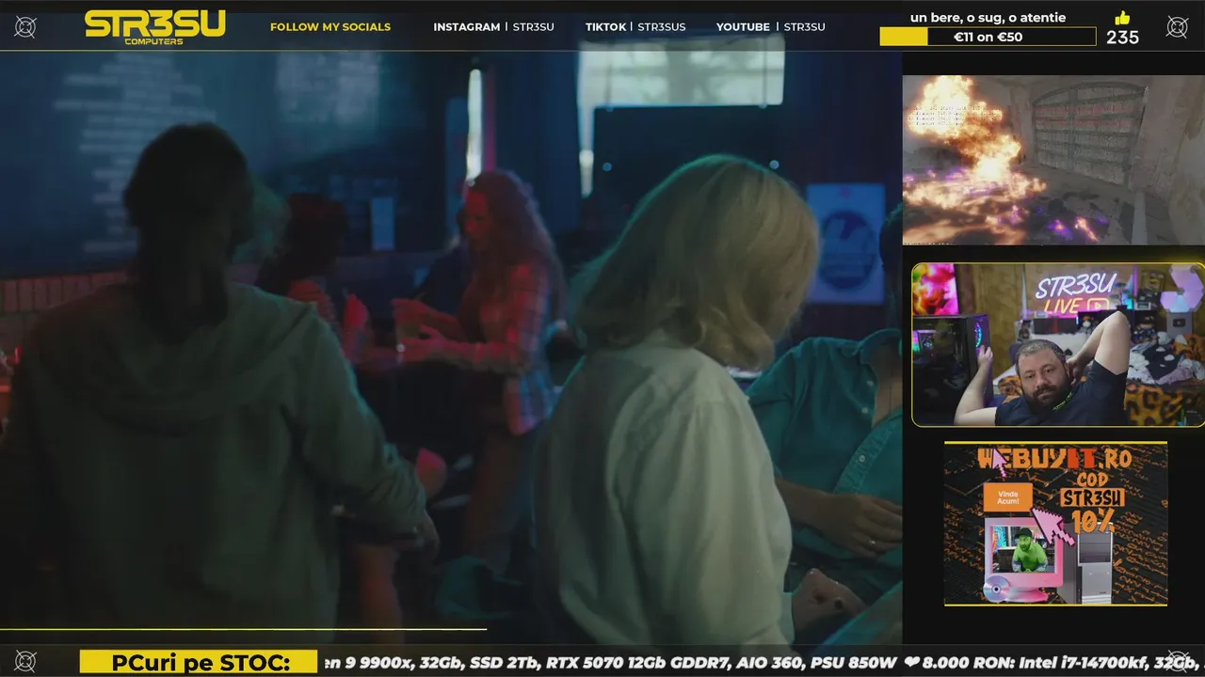
Task: Select the explosion gameplay preview thumbnail
Action: (1053, 160)
